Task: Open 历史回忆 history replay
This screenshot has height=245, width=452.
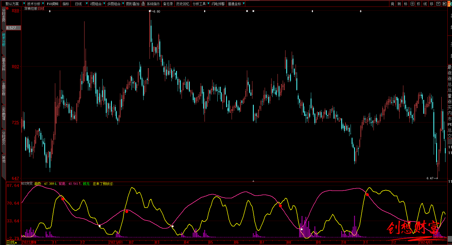Action: (183, 4)
